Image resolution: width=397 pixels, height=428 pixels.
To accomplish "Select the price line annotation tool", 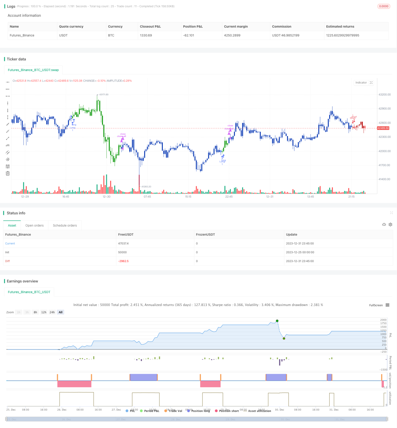I will coord(8,145).
